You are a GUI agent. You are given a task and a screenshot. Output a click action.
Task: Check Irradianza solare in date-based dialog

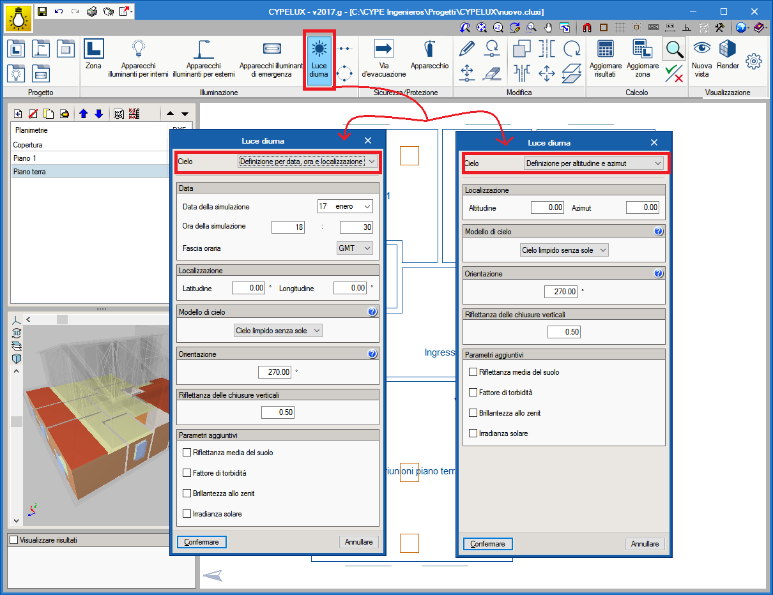click(187, 514)
